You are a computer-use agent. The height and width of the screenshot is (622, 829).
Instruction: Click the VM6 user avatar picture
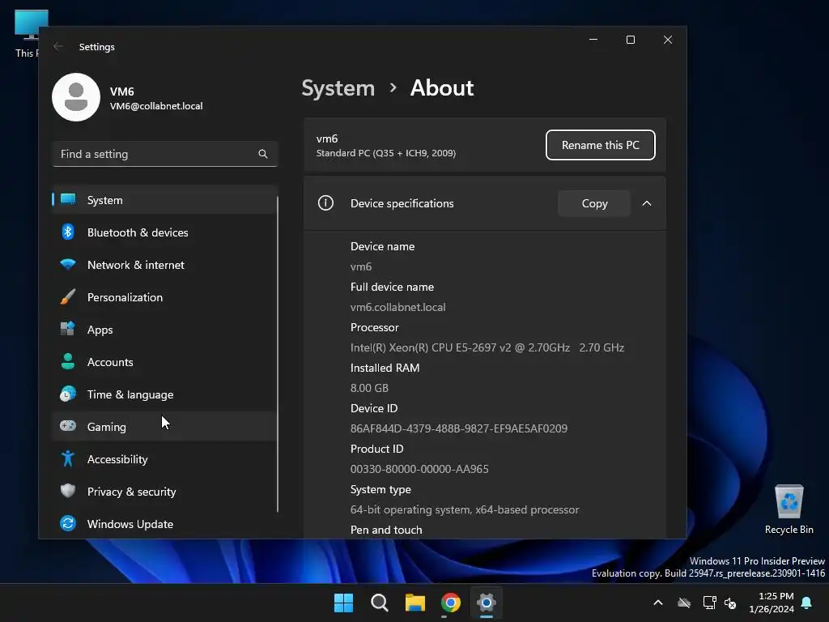tap(76, 97)
